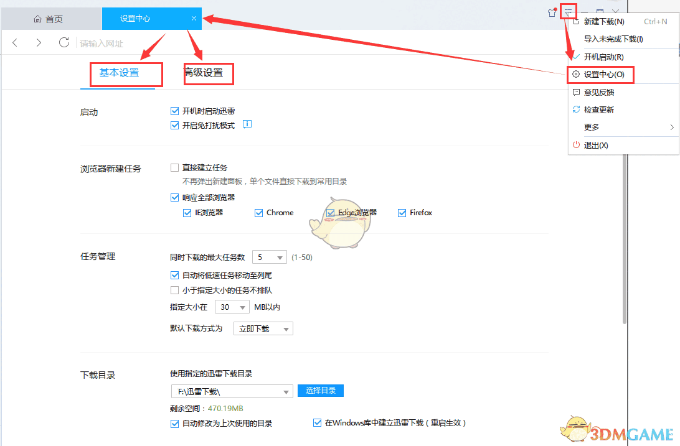Select 检查更新 to check for updates
Screen dimensions: 680x446
point(598,109)
